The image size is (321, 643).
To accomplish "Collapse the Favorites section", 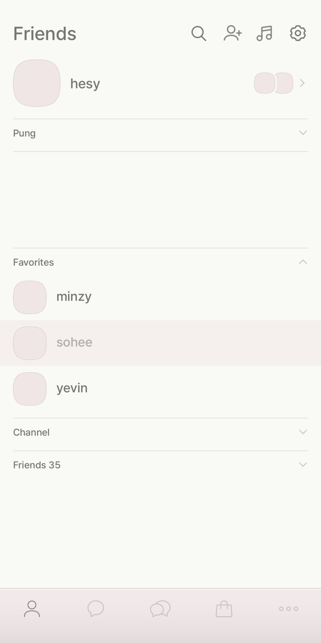I will click(303, 262).
